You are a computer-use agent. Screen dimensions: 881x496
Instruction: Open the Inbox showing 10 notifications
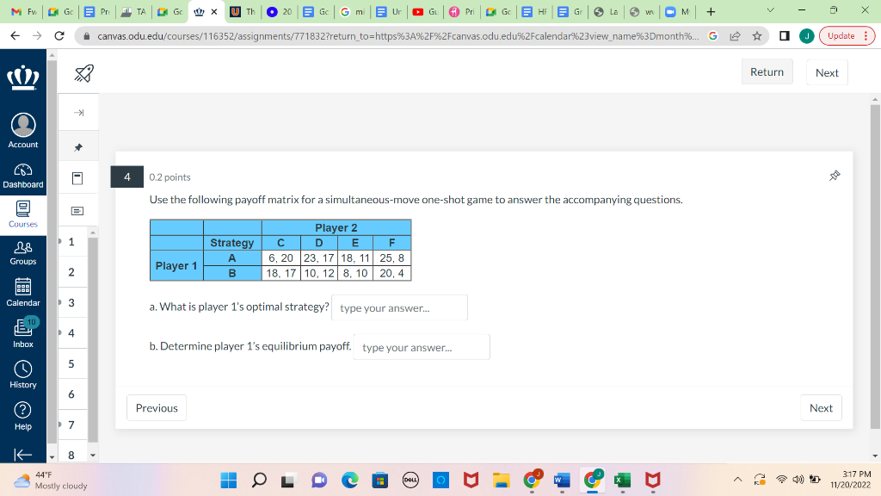tap(22, 332)
